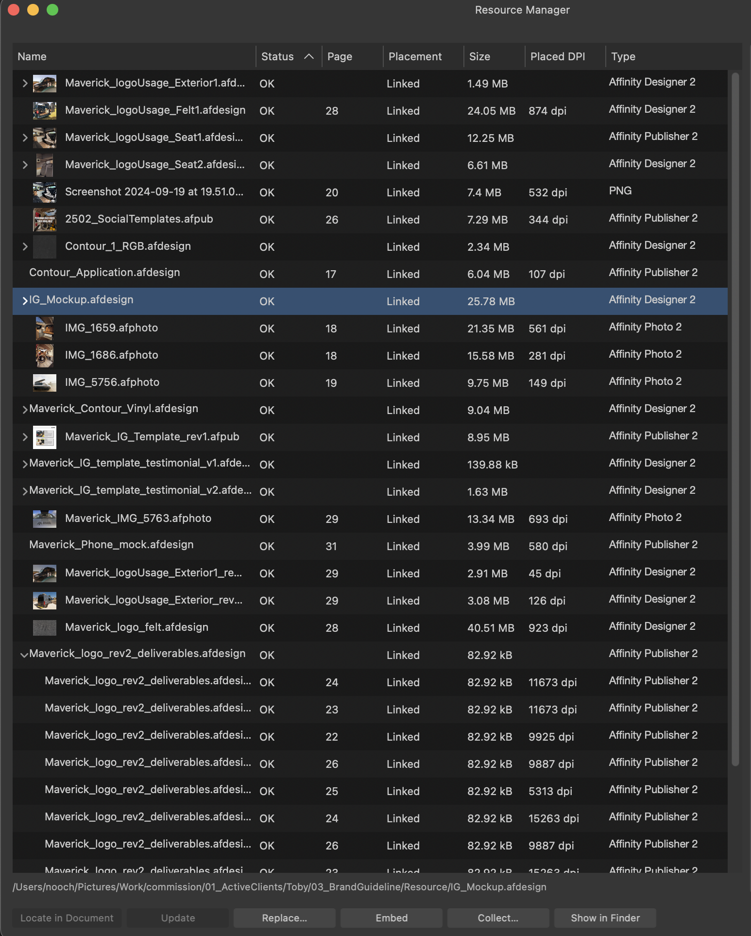Click the 874 dpi cell
Screen dimensions: 751x936
(547, 111)
